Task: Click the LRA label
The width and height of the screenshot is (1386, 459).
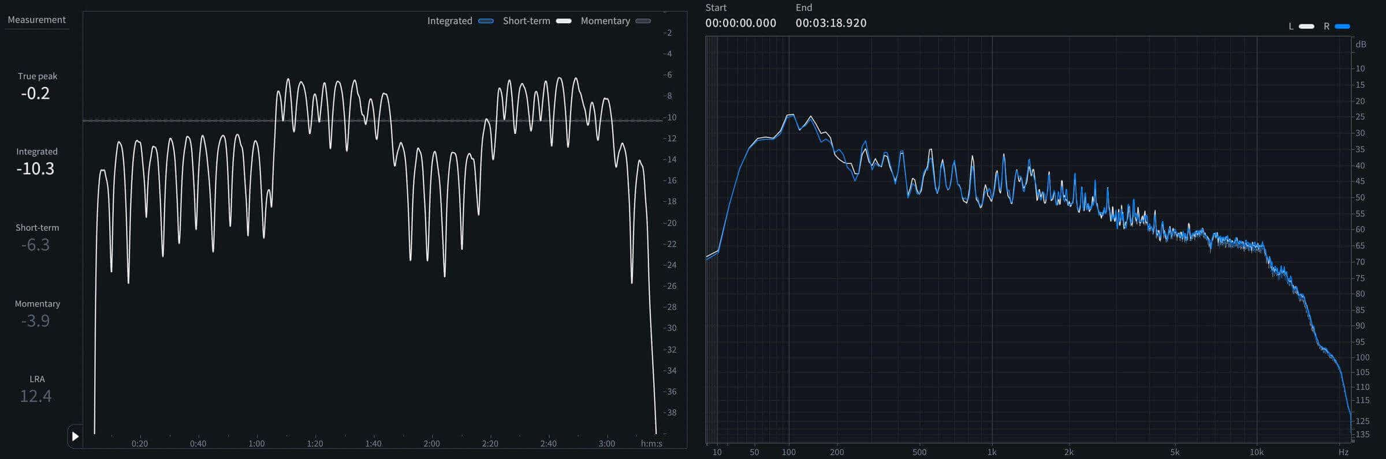Action: (37, 379)
